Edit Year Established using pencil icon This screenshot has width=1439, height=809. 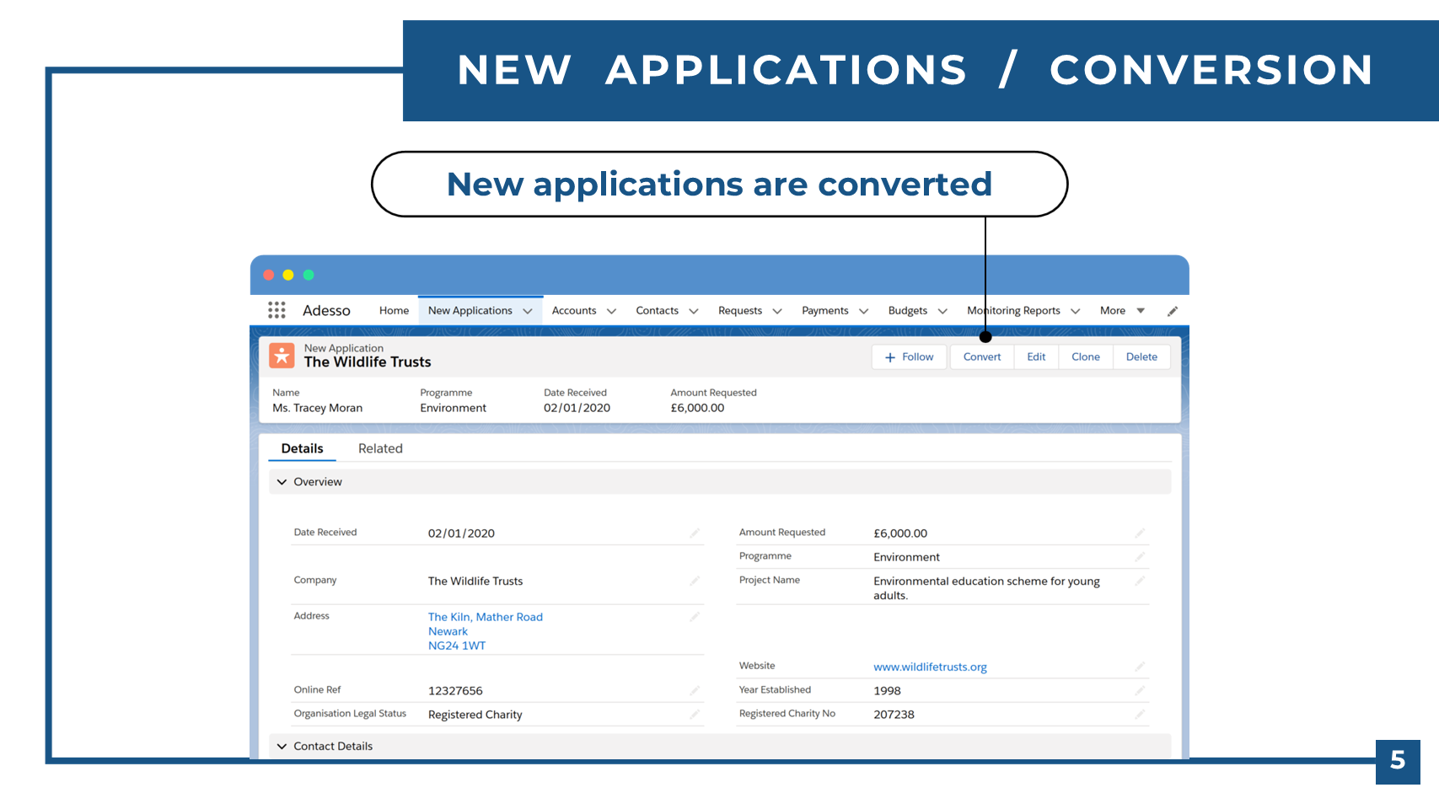click(1140, 690)
